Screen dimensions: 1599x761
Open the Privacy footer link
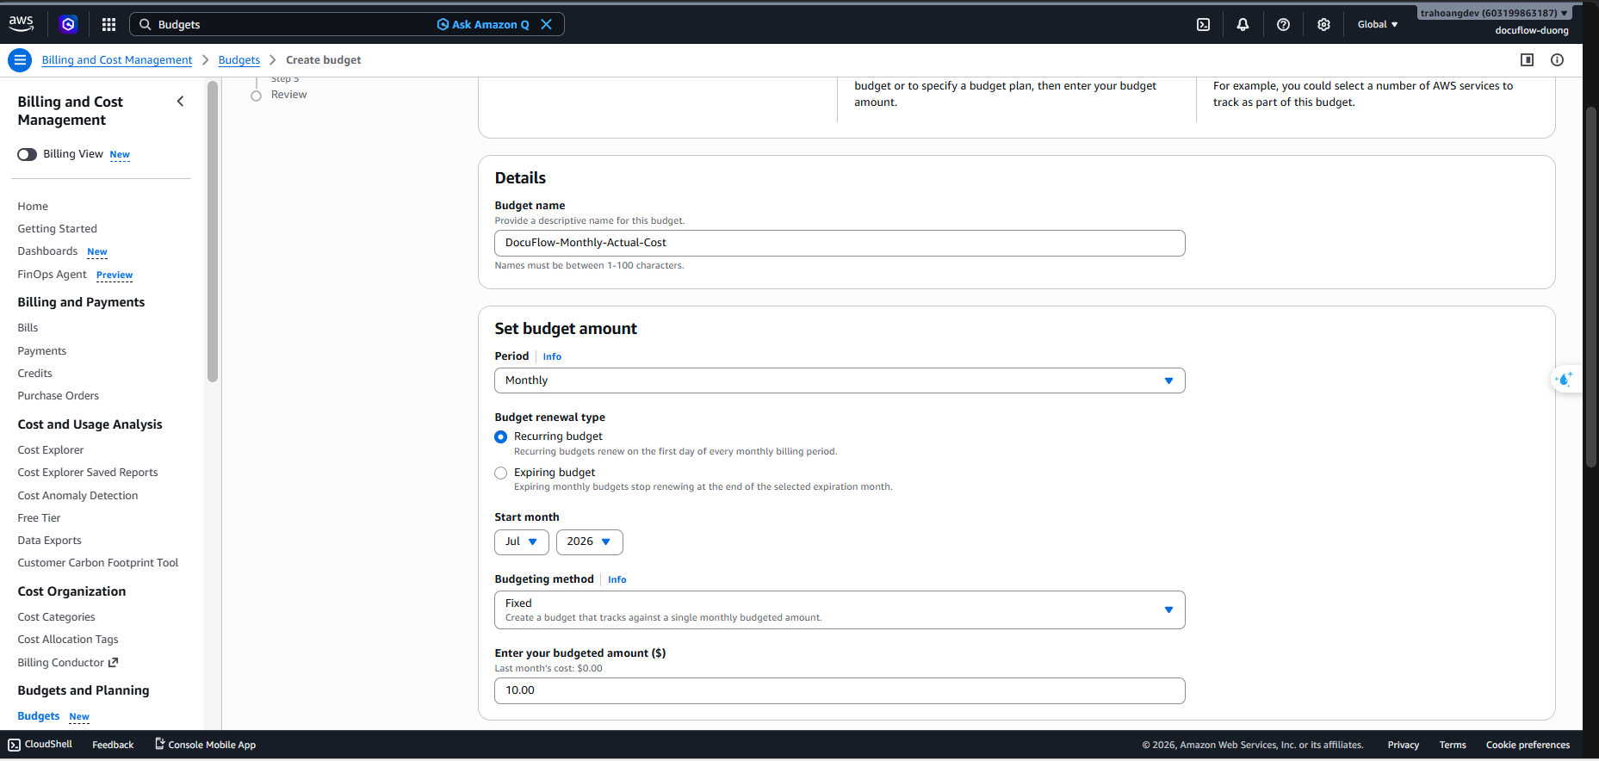(1404, 745)
